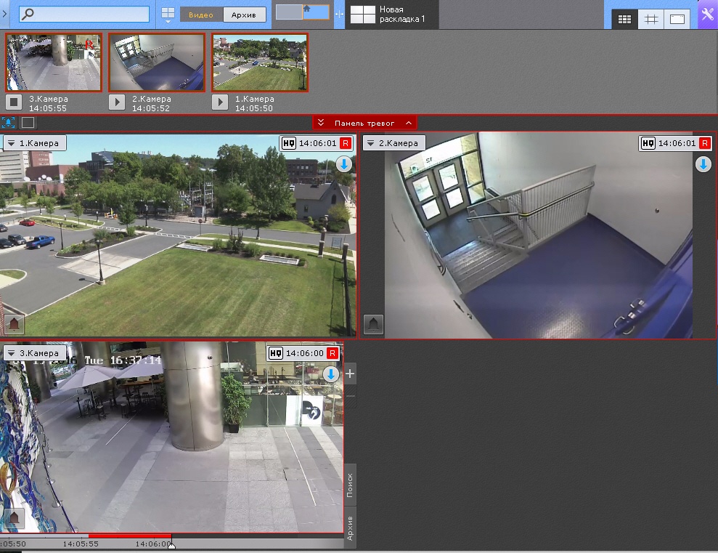
Task: Toggle recording R indicator on 2.Камера
Action: pyautogui.click(x=705, y=143)
